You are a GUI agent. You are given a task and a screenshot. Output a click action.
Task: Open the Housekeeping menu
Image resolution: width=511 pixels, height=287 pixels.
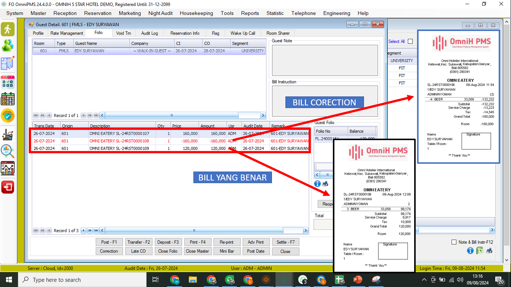pyautogui.click(x=196, y=13)
